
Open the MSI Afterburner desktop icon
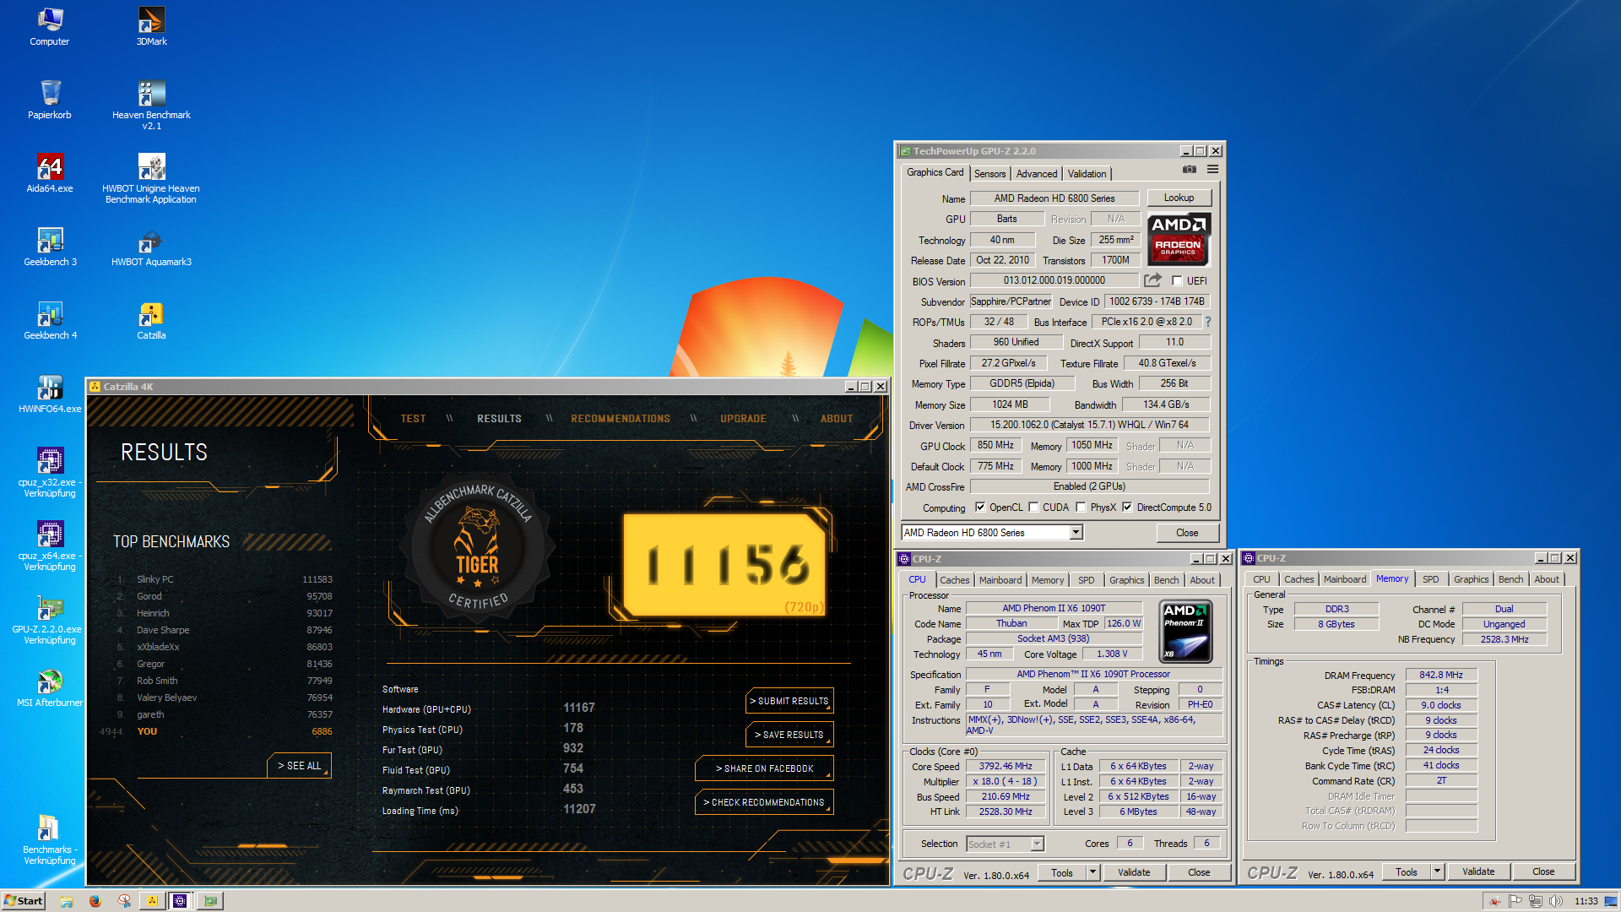(x=50, y=687)
